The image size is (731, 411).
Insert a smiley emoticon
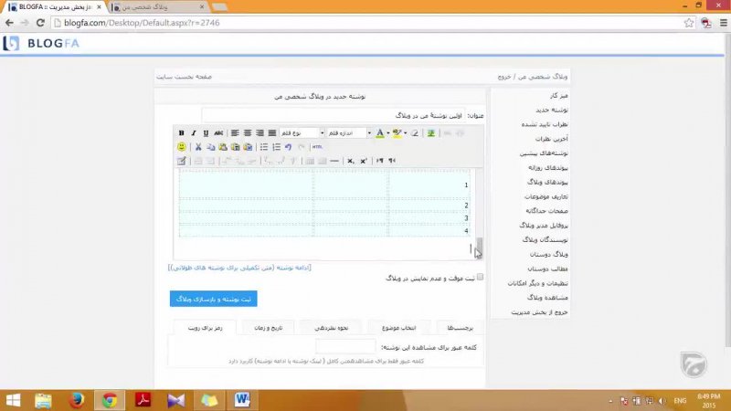[x=181, y=147]
